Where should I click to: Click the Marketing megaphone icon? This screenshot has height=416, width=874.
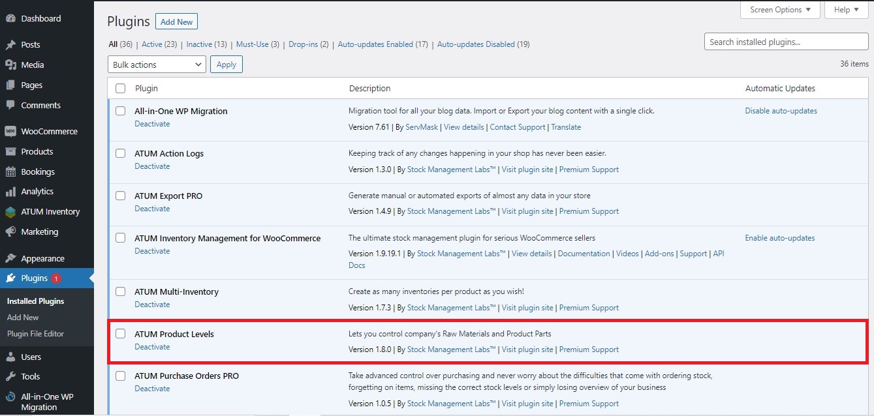coord(10,232)
